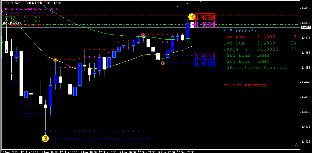Click the purple 1.4863 price box
312x153 pixels.
point(205,56)
